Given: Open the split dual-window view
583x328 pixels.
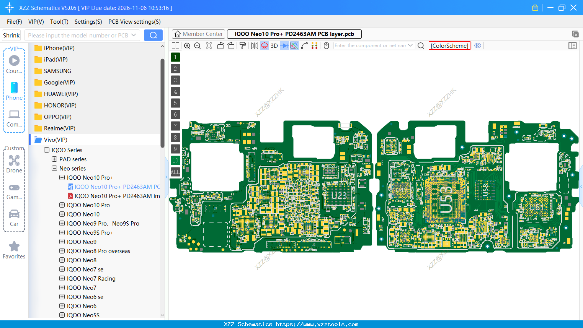Looking at the screenshot, I should [x=175, y=45].
